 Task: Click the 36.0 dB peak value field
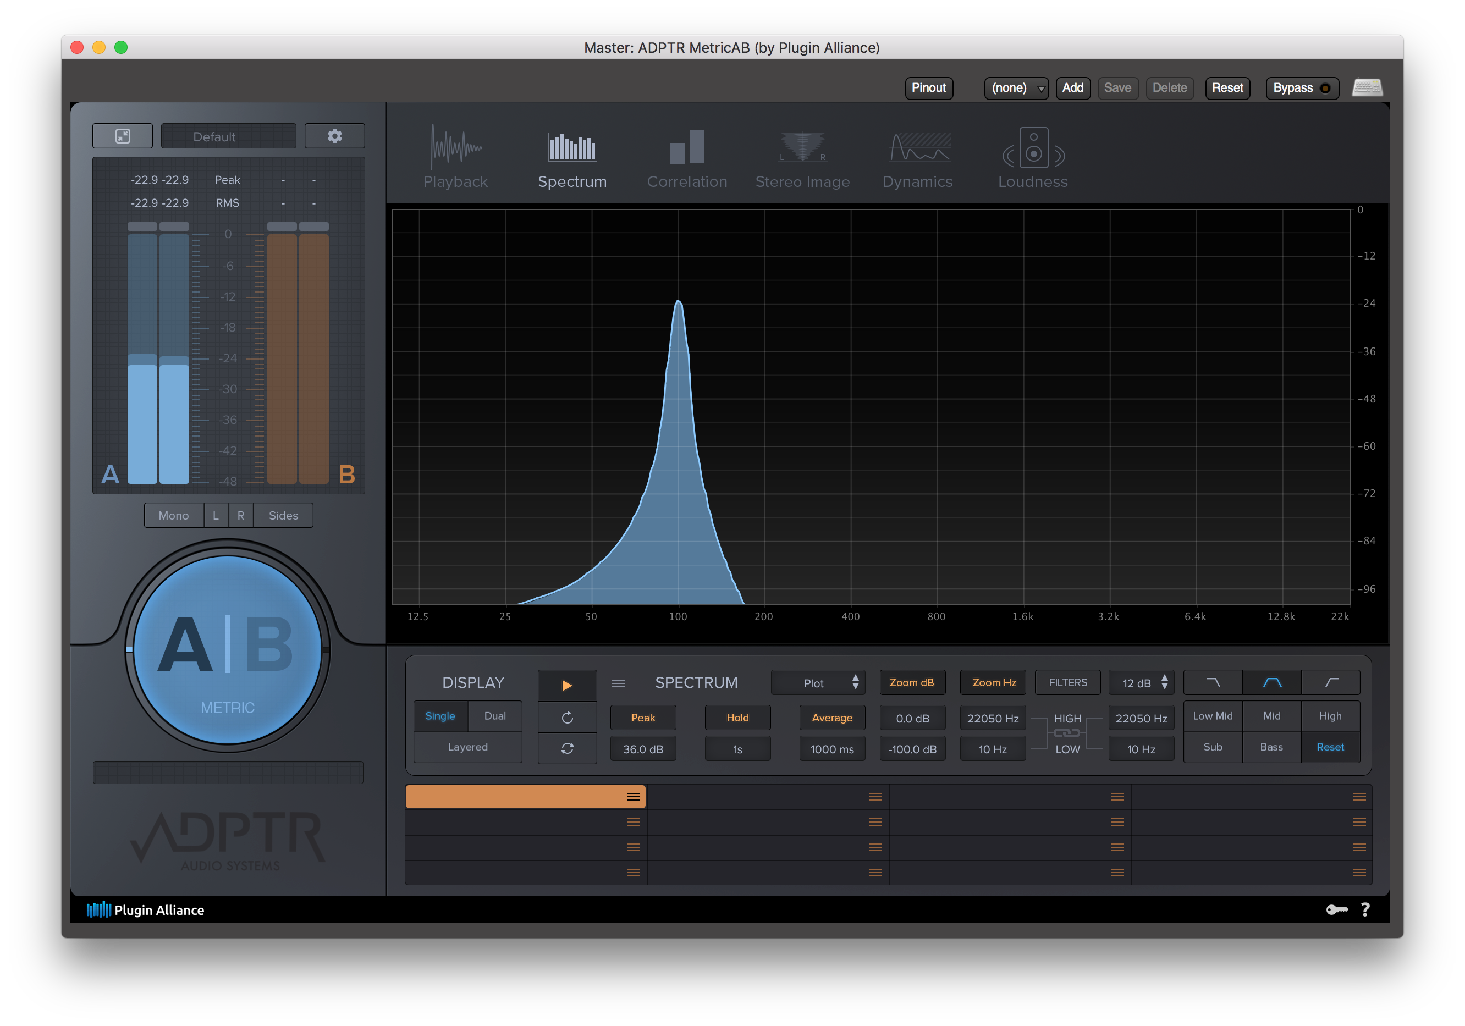click(643, 749)
